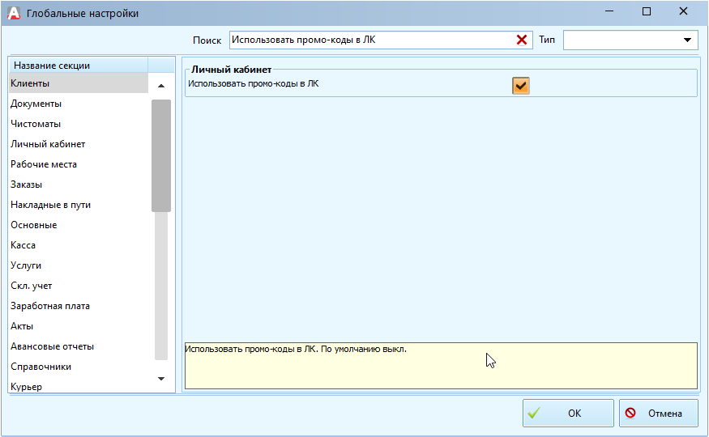The height and width of the screenshot is (437, 709).
Task: Click the application logo icon in title bar
Action: pos(14,13)
